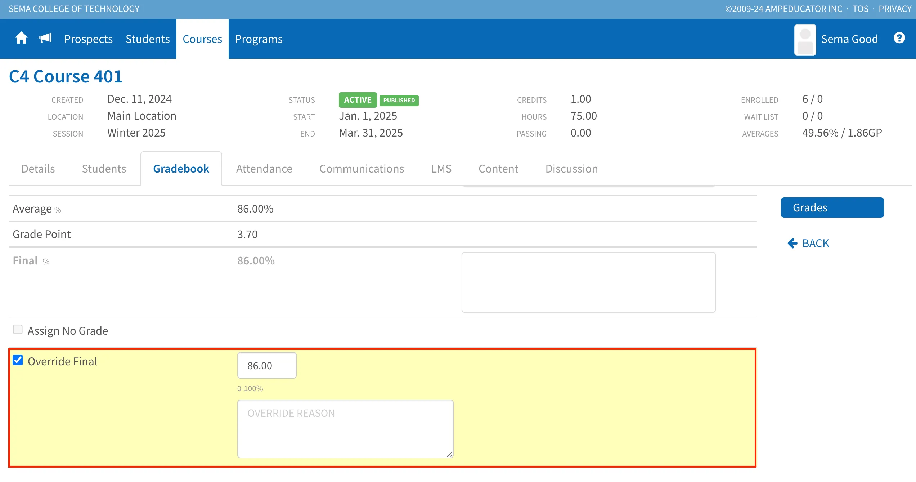Open the Communications tab
Viewport: 916px width, 482px height.
click(x=362, y=169)
